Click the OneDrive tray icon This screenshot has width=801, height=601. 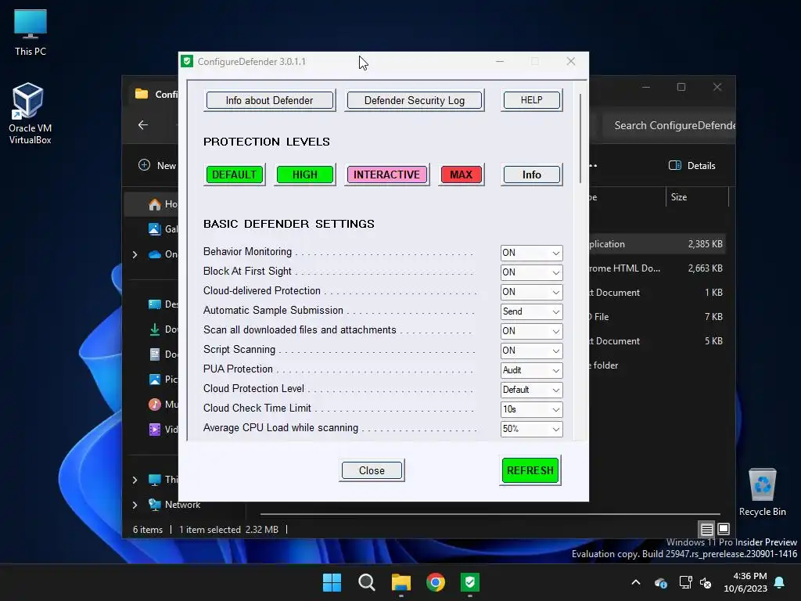tap(660, 582)
